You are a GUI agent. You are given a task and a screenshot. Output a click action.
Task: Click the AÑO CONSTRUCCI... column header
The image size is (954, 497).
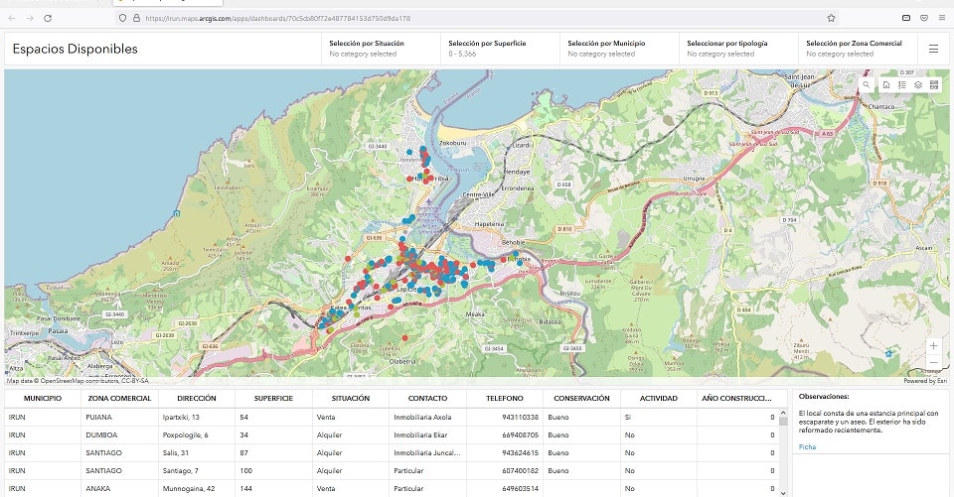(x=736, y=399)
